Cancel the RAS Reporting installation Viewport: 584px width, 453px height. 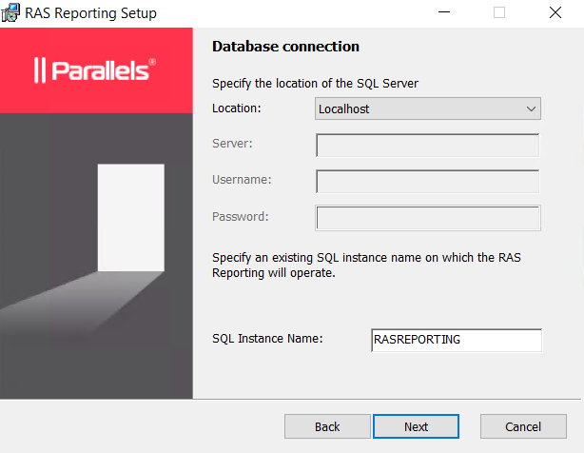coord(523,426)
